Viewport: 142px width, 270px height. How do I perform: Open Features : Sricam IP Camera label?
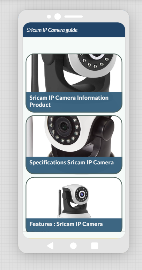coord(66,224)
